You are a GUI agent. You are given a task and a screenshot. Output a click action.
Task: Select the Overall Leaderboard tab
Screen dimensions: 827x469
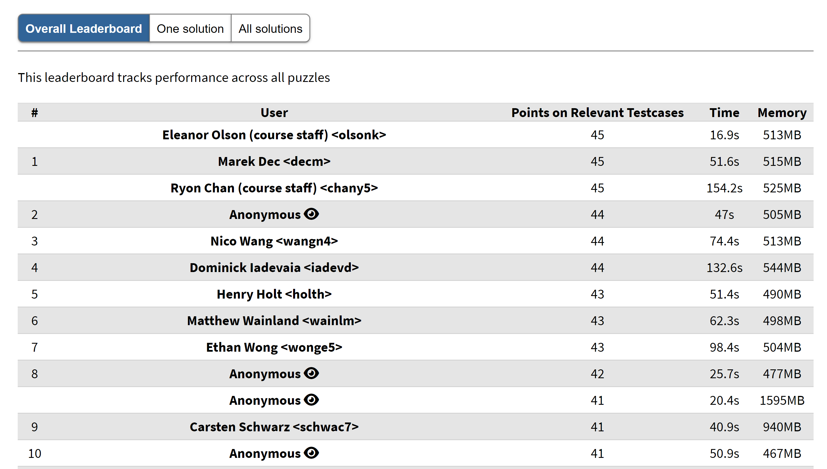point(84,28)
